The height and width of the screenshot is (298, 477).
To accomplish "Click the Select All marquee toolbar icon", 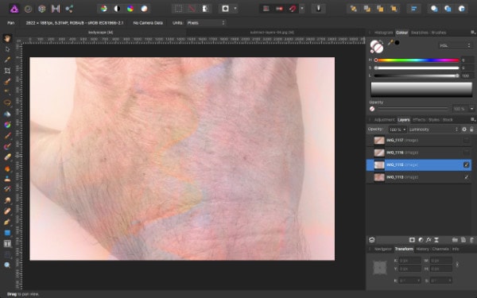I will coord(178,9).
